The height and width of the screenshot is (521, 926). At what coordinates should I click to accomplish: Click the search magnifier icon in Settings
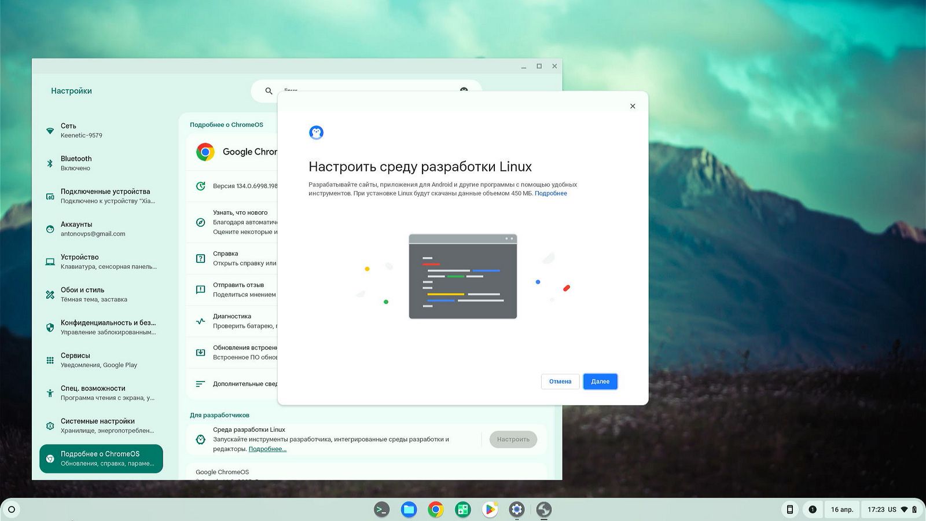click(269, 91)
